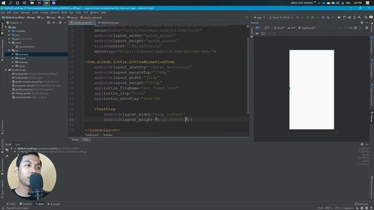Image resolution: width=374 pixels, height=210 pixels.
Task: Open the Android project view dropdown
Action: pos(15,23)
